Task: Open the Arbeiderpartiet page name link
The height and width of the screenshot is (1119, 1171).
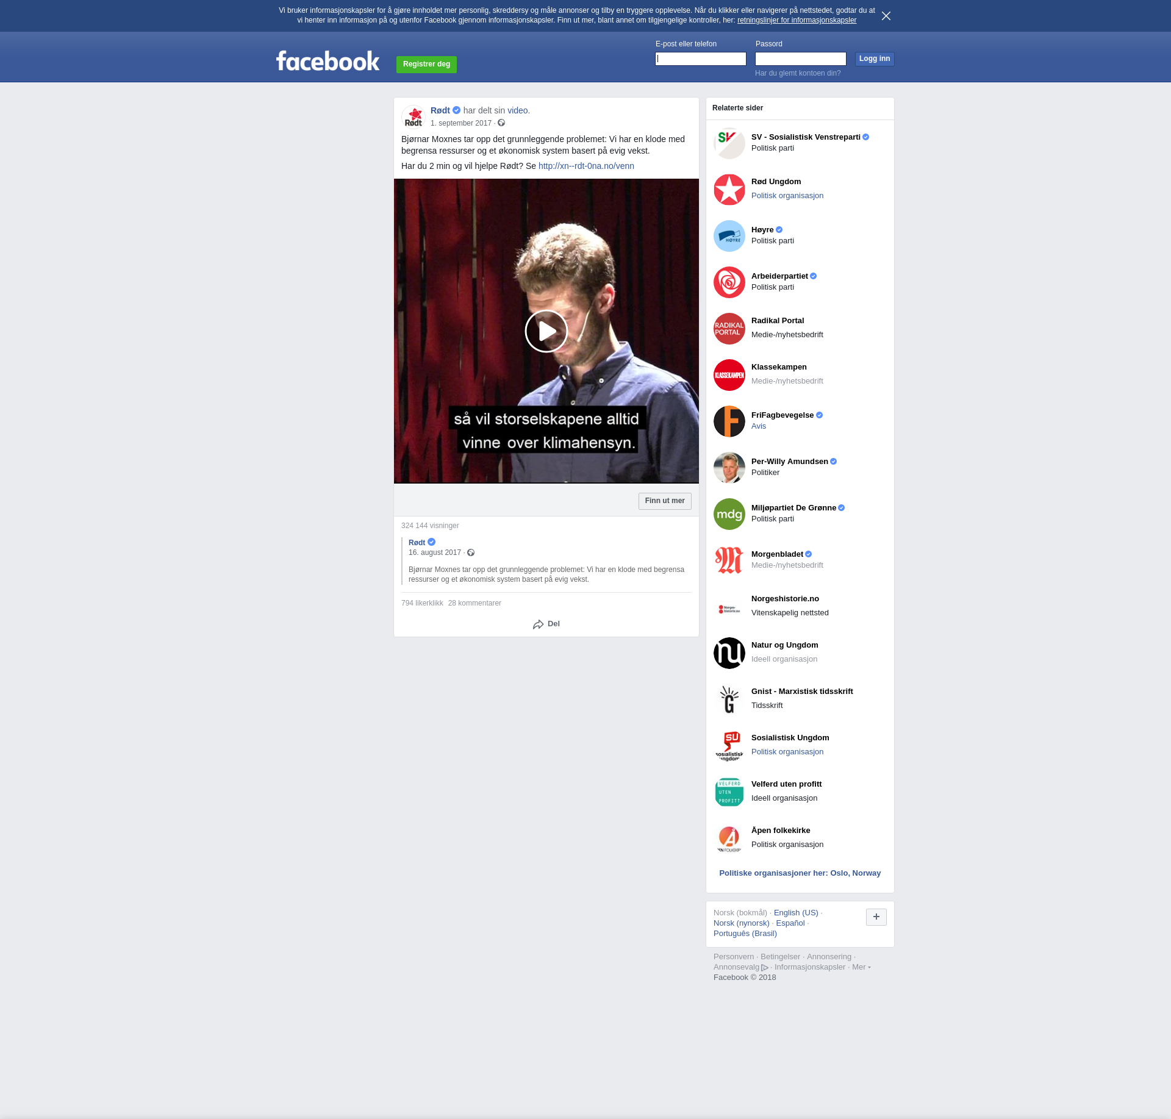Action: point(779,276)
